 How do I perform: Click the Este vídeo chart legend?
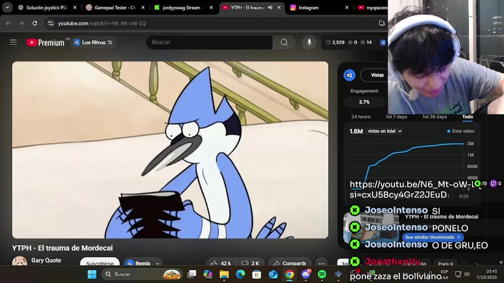(x=461, y=131)
